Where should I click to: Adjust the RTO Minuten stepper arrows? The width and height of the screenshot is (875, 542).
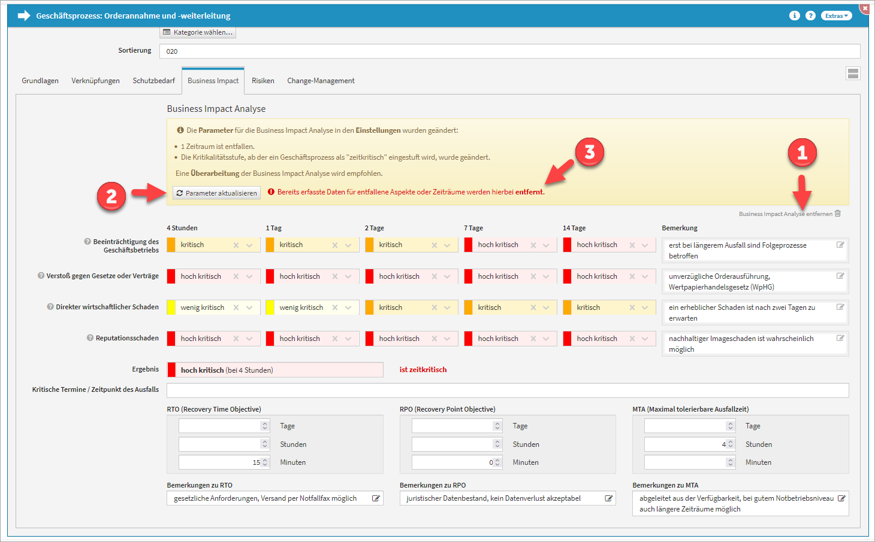(265, 462)
